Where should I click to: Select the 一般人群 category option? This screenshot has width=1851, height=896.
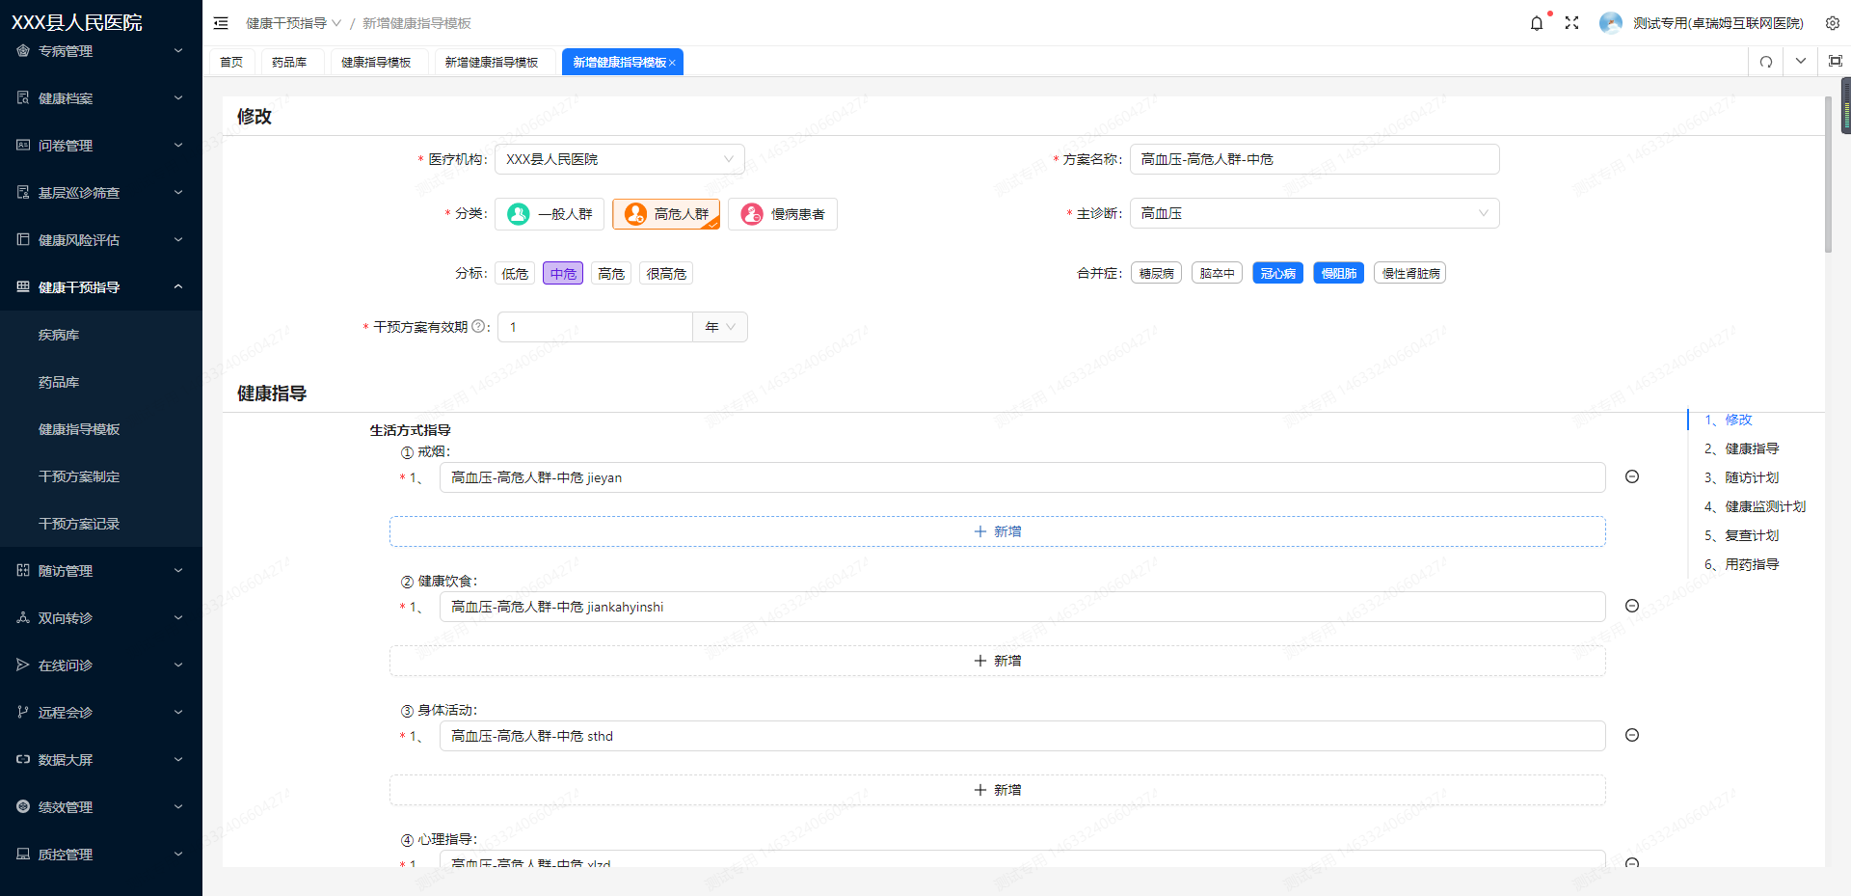(550, 214)
